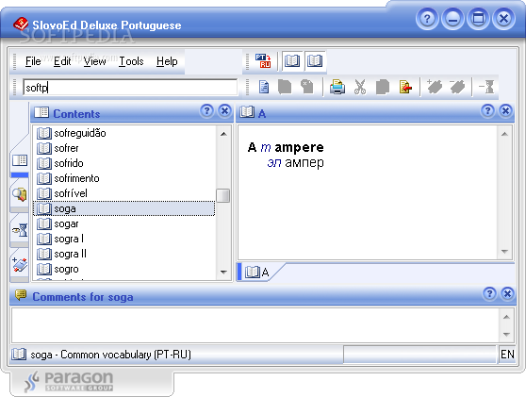The image size is (526, 397).
Task: Close the Contents panel
Action: (224, 110)
